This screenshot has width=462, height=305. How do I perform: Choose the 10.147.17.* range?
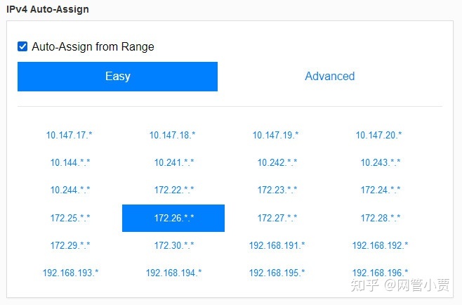pyautogui.click(x=70, y=135)
